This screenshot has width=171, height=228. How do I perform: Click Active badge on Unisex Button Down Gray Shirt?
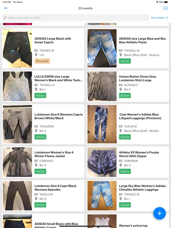(x=125, y=96)
